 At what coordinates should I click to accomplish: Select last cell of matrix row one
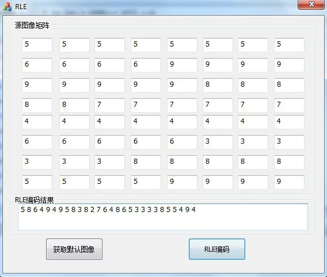coord(289,45)
